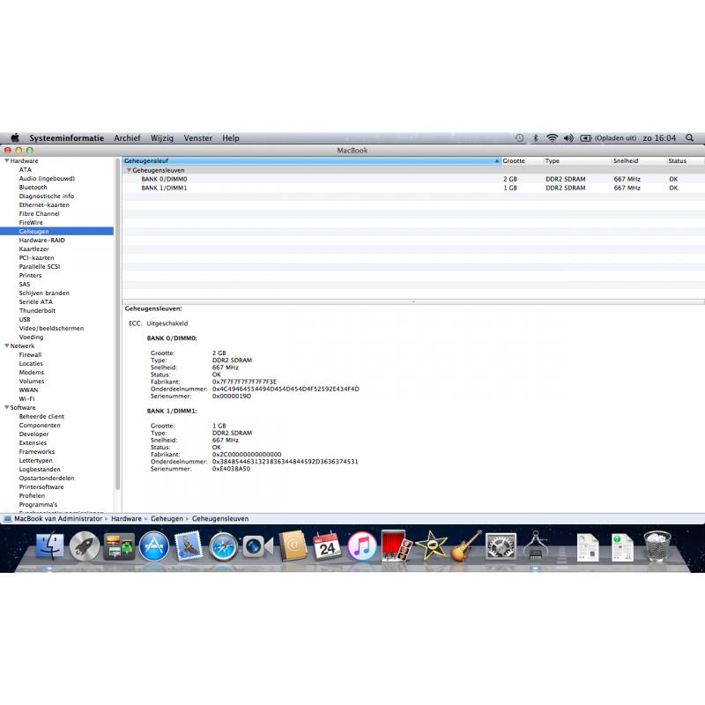Click System Information chip icon in Dock
Screen dimensions: 705x705
click(x=535, y=545)
